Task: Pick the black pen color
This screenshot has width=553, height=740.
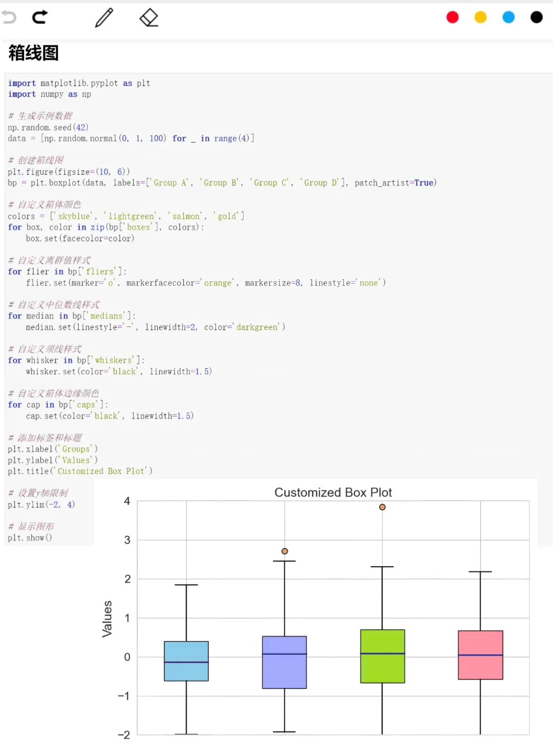Action: 537,17
